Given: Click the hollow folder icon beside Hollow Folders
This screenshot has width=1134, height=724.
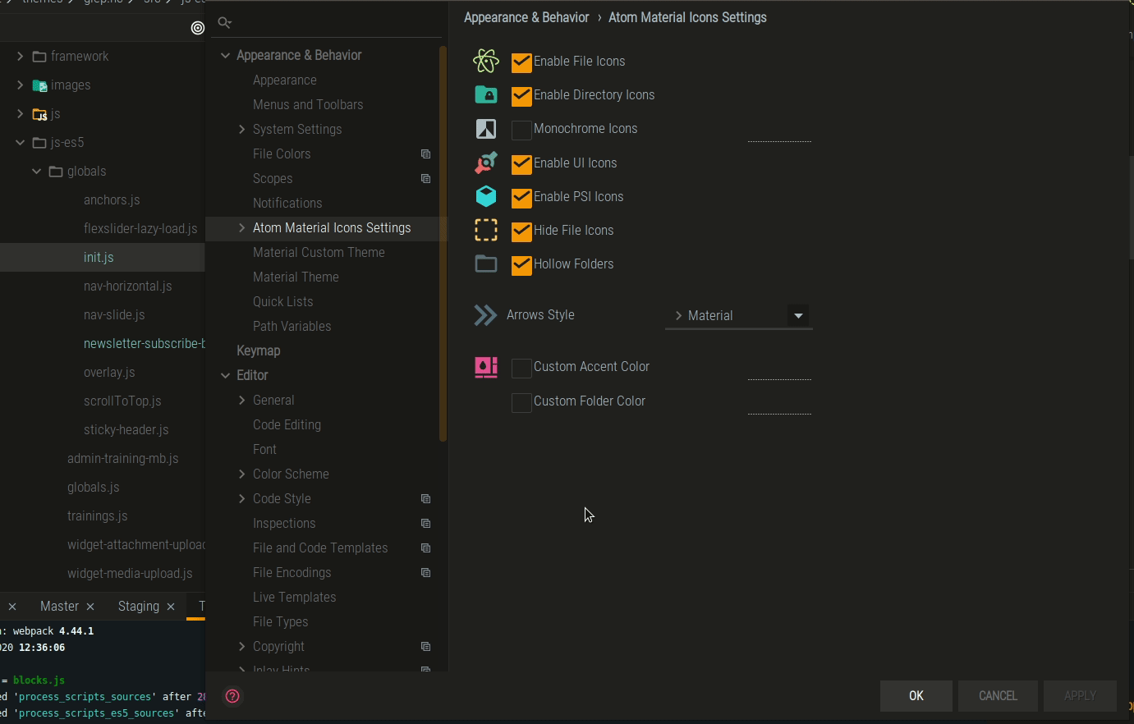Looking at the screenshot, I should tap(486, 263).
